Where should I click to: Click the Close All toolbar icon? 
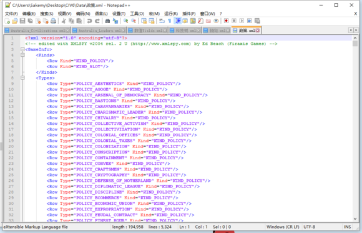click(46, 21)
